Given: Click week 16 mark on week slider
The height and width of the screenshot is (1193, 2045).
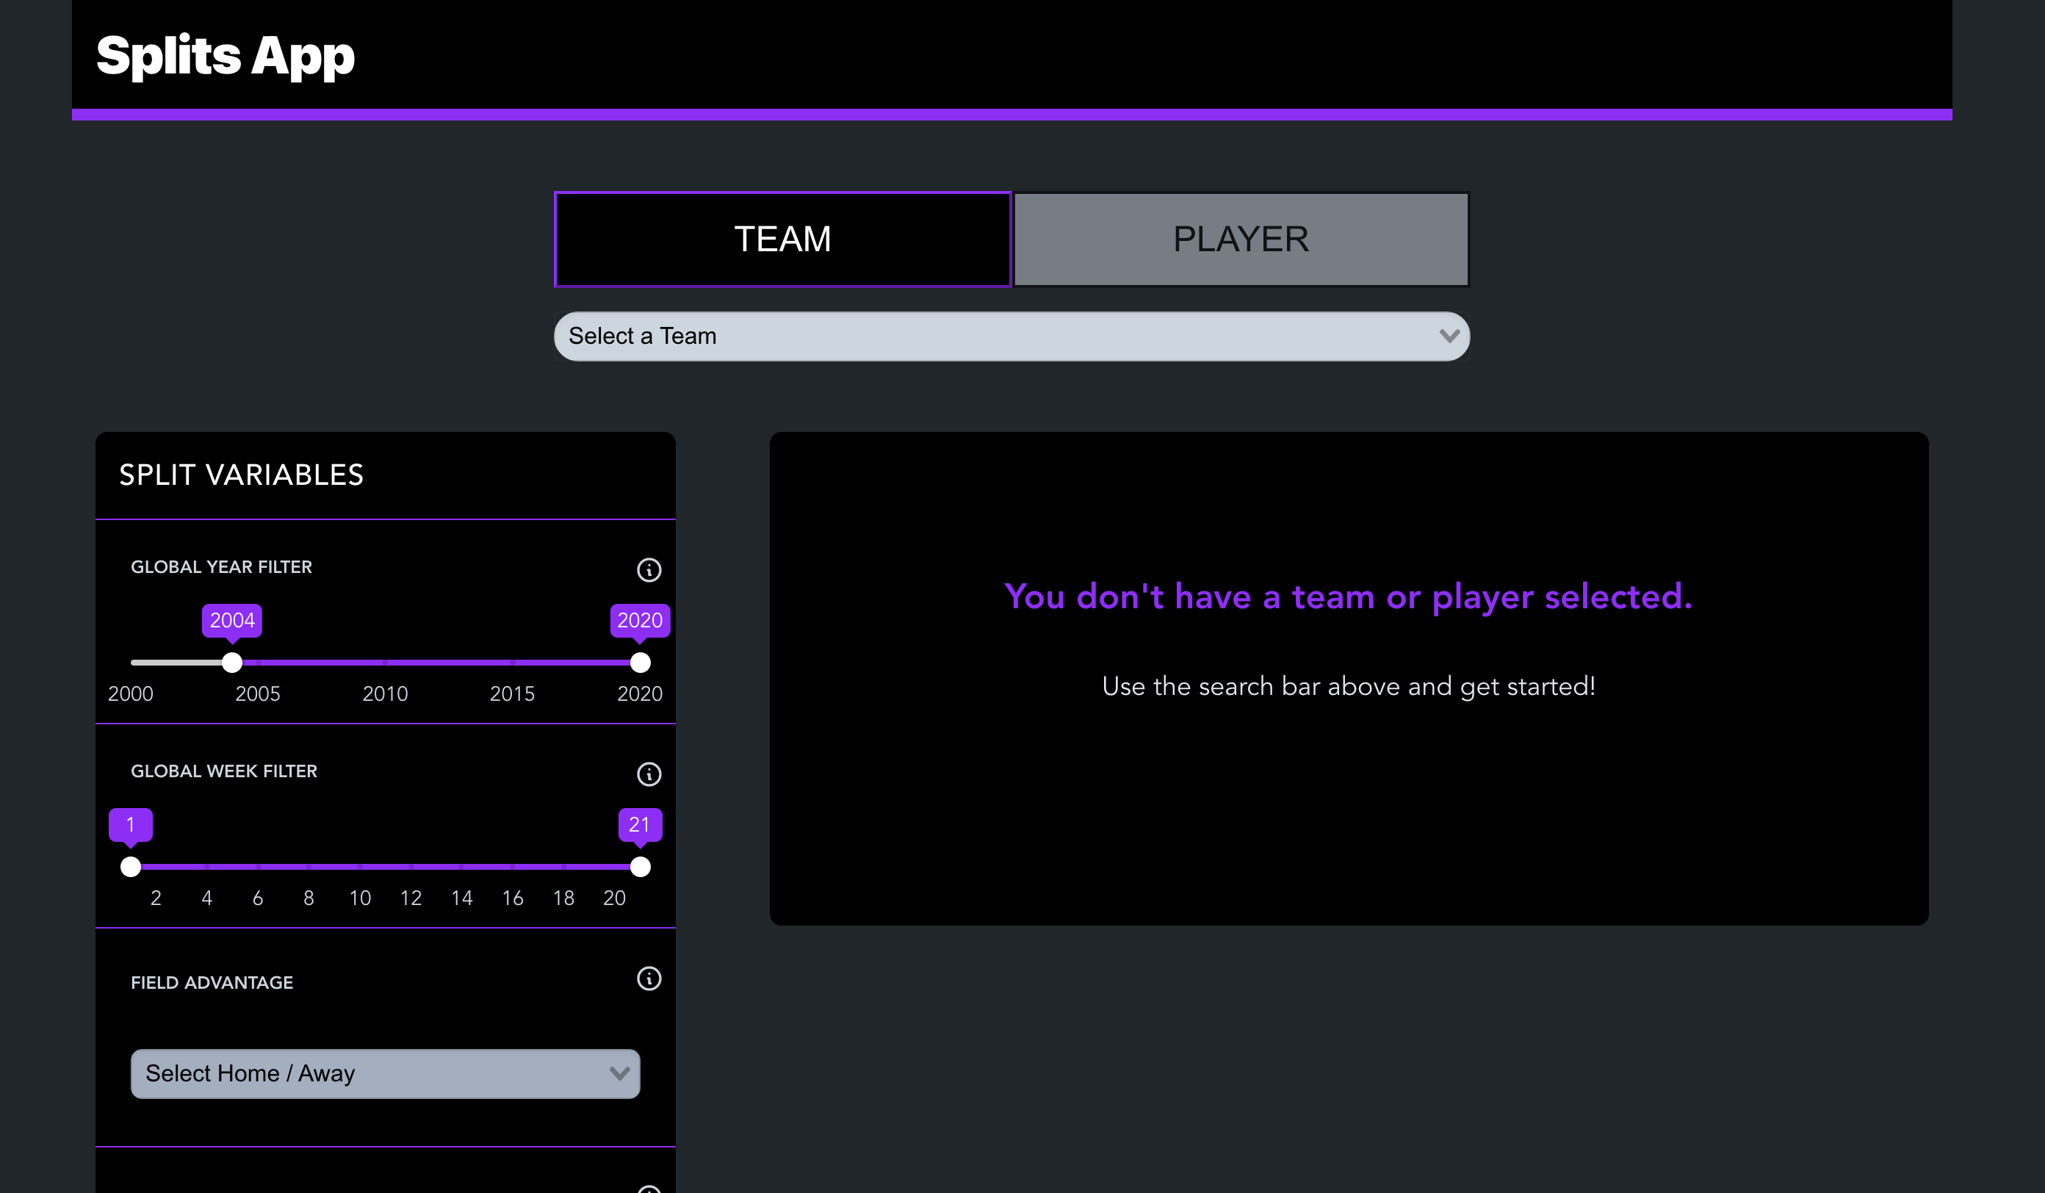Looking at the screenshot, I should (x=512, y=898).
